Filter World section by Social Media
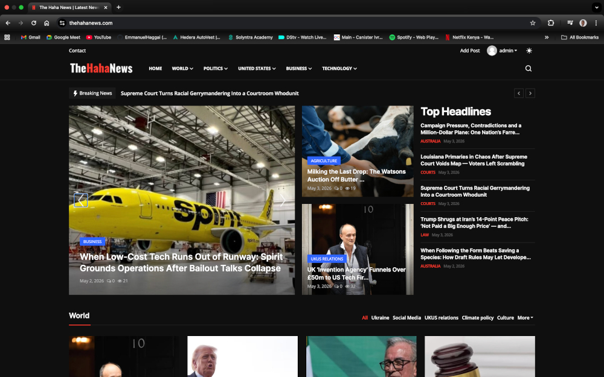The width and height of the screenshot is (604, 377). point(406,318)
